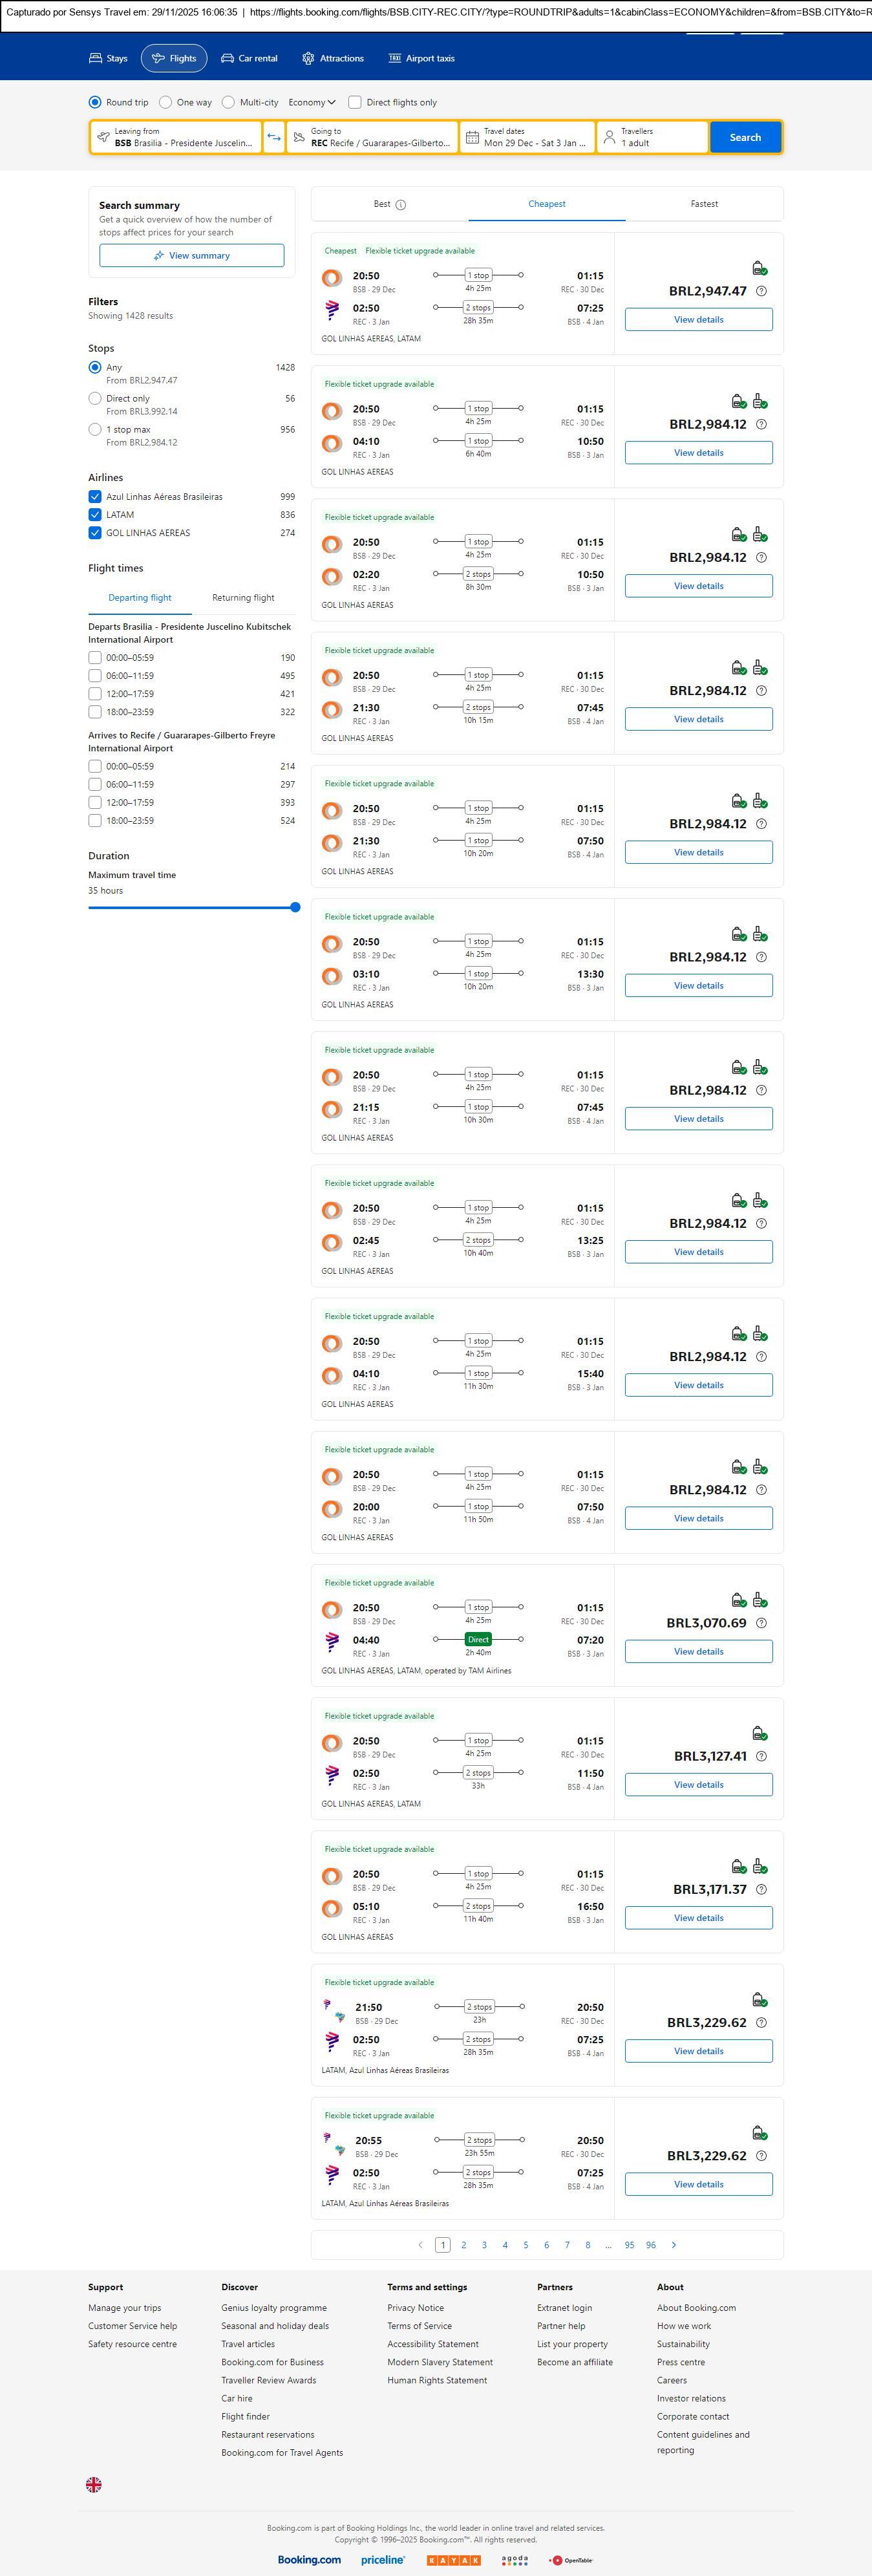Click the Car rental icon in top navigation
Viewport: 872px width, 2576px height.
(228, 59)
